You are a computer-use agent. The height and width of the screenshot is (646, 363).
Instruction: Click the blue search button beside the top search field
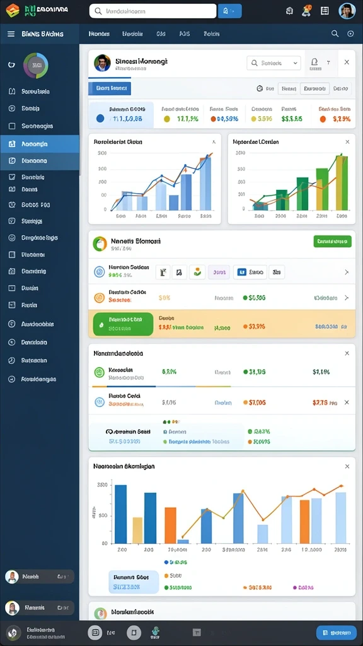[x=229, y=11]
